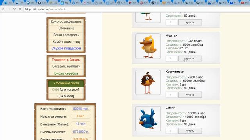Screen dimensions: 250x140
Task: Switch to the 'Рес' browser tab
Action: [178, 3]
